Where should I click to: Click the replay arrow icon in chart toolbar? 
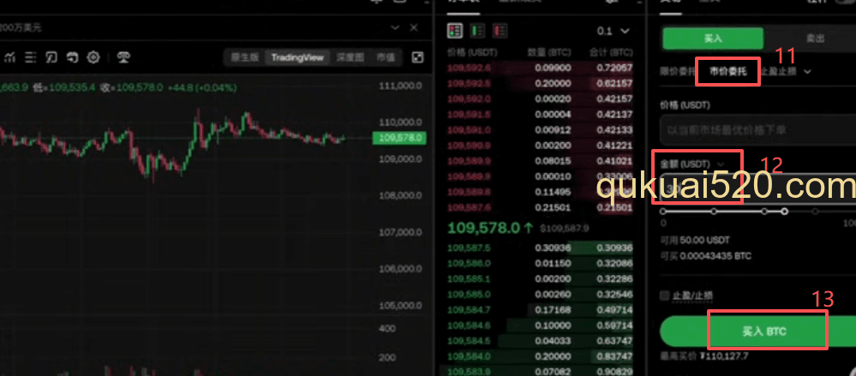point(72,57)
